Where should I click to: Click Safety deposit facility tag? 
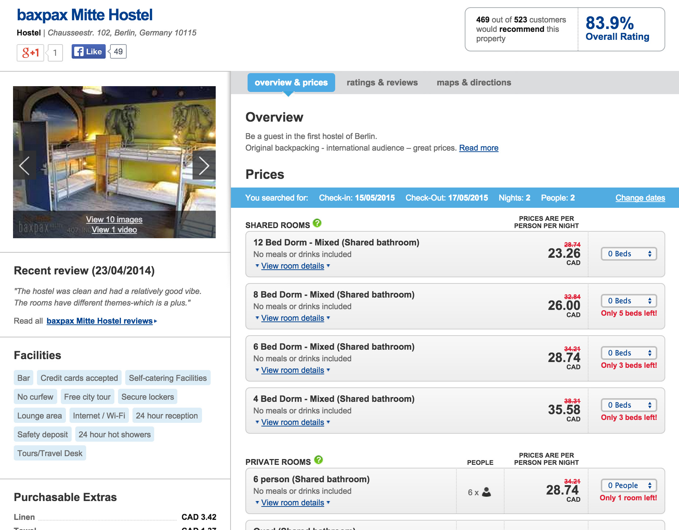pyautogui.click(x=43, y=434)
